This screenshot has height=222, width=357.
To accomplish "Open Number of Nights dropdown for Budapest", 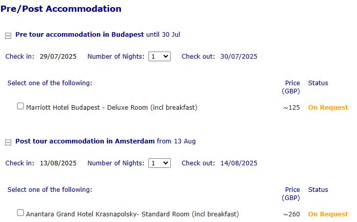I will click(x=160, y=57).
